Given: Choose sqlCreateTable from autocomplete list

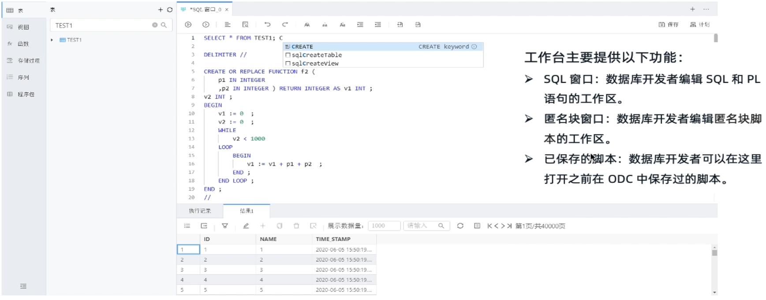Looking at the screenshot, I should pyautogui.click(x=317, y=55).
